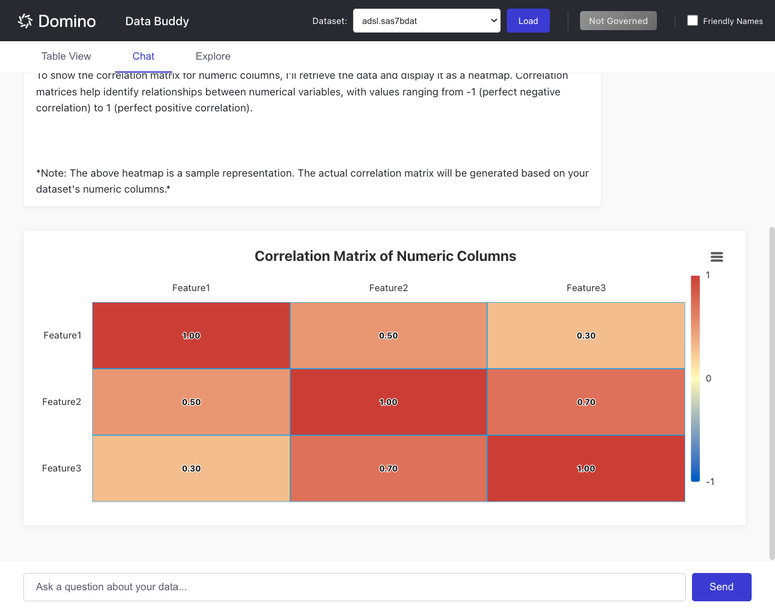Click the question input field
Viewport: 775px width, 613px height.
coord(354,587)
